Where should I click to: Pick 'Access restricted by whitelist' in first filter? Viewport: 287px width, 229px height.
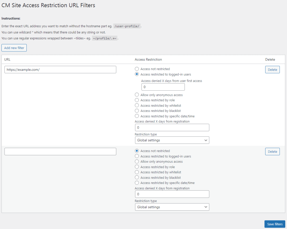137,106
